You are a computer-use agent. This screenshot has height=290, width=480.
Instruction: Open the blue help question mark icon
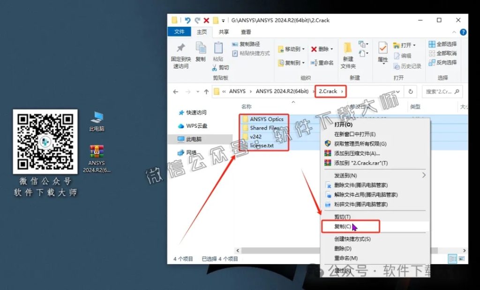[x=463, y=32]
